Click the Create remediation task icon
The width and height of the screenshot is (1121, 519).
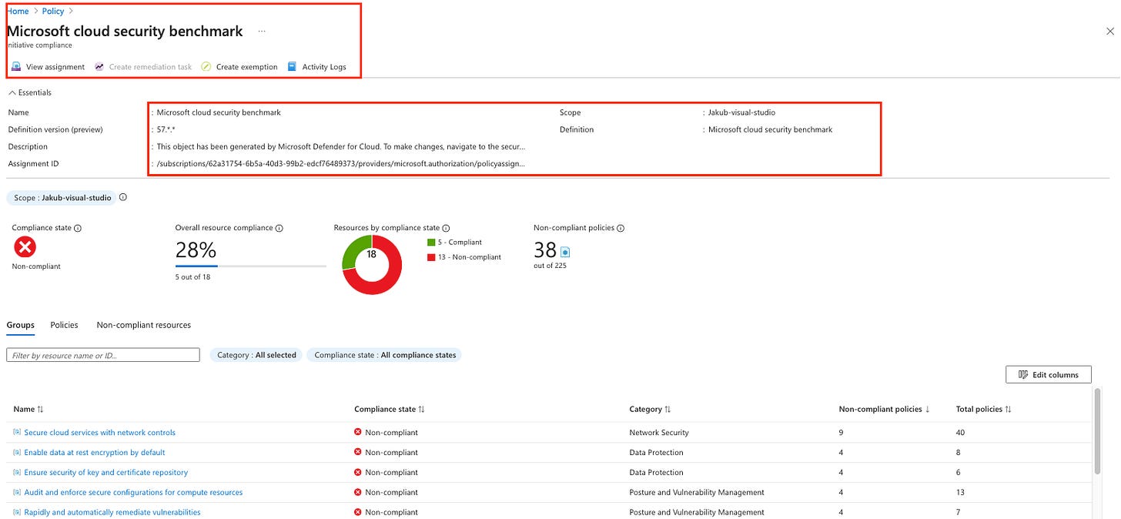99,67
